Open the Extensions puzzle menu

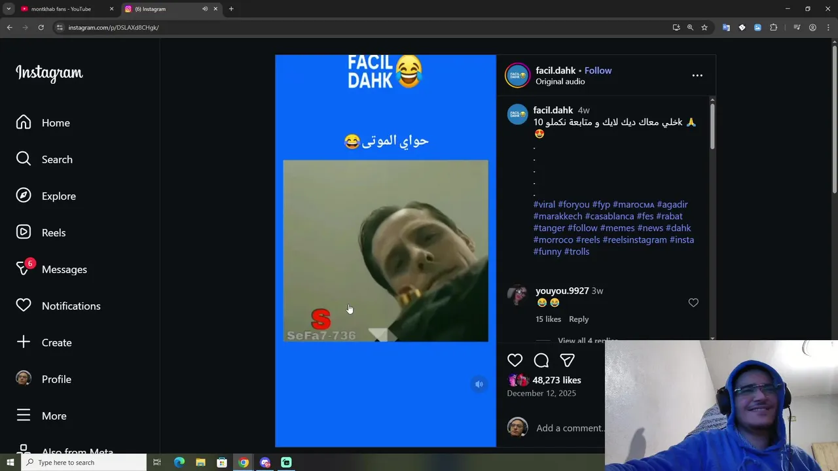click(773, 27)
